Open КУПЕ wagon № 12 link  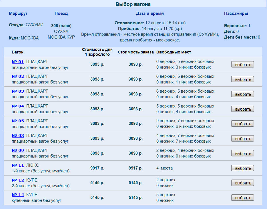point(18,180)
